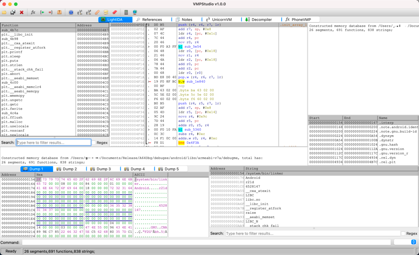Click the calculator toolbar icon

(x=126, y=12)
